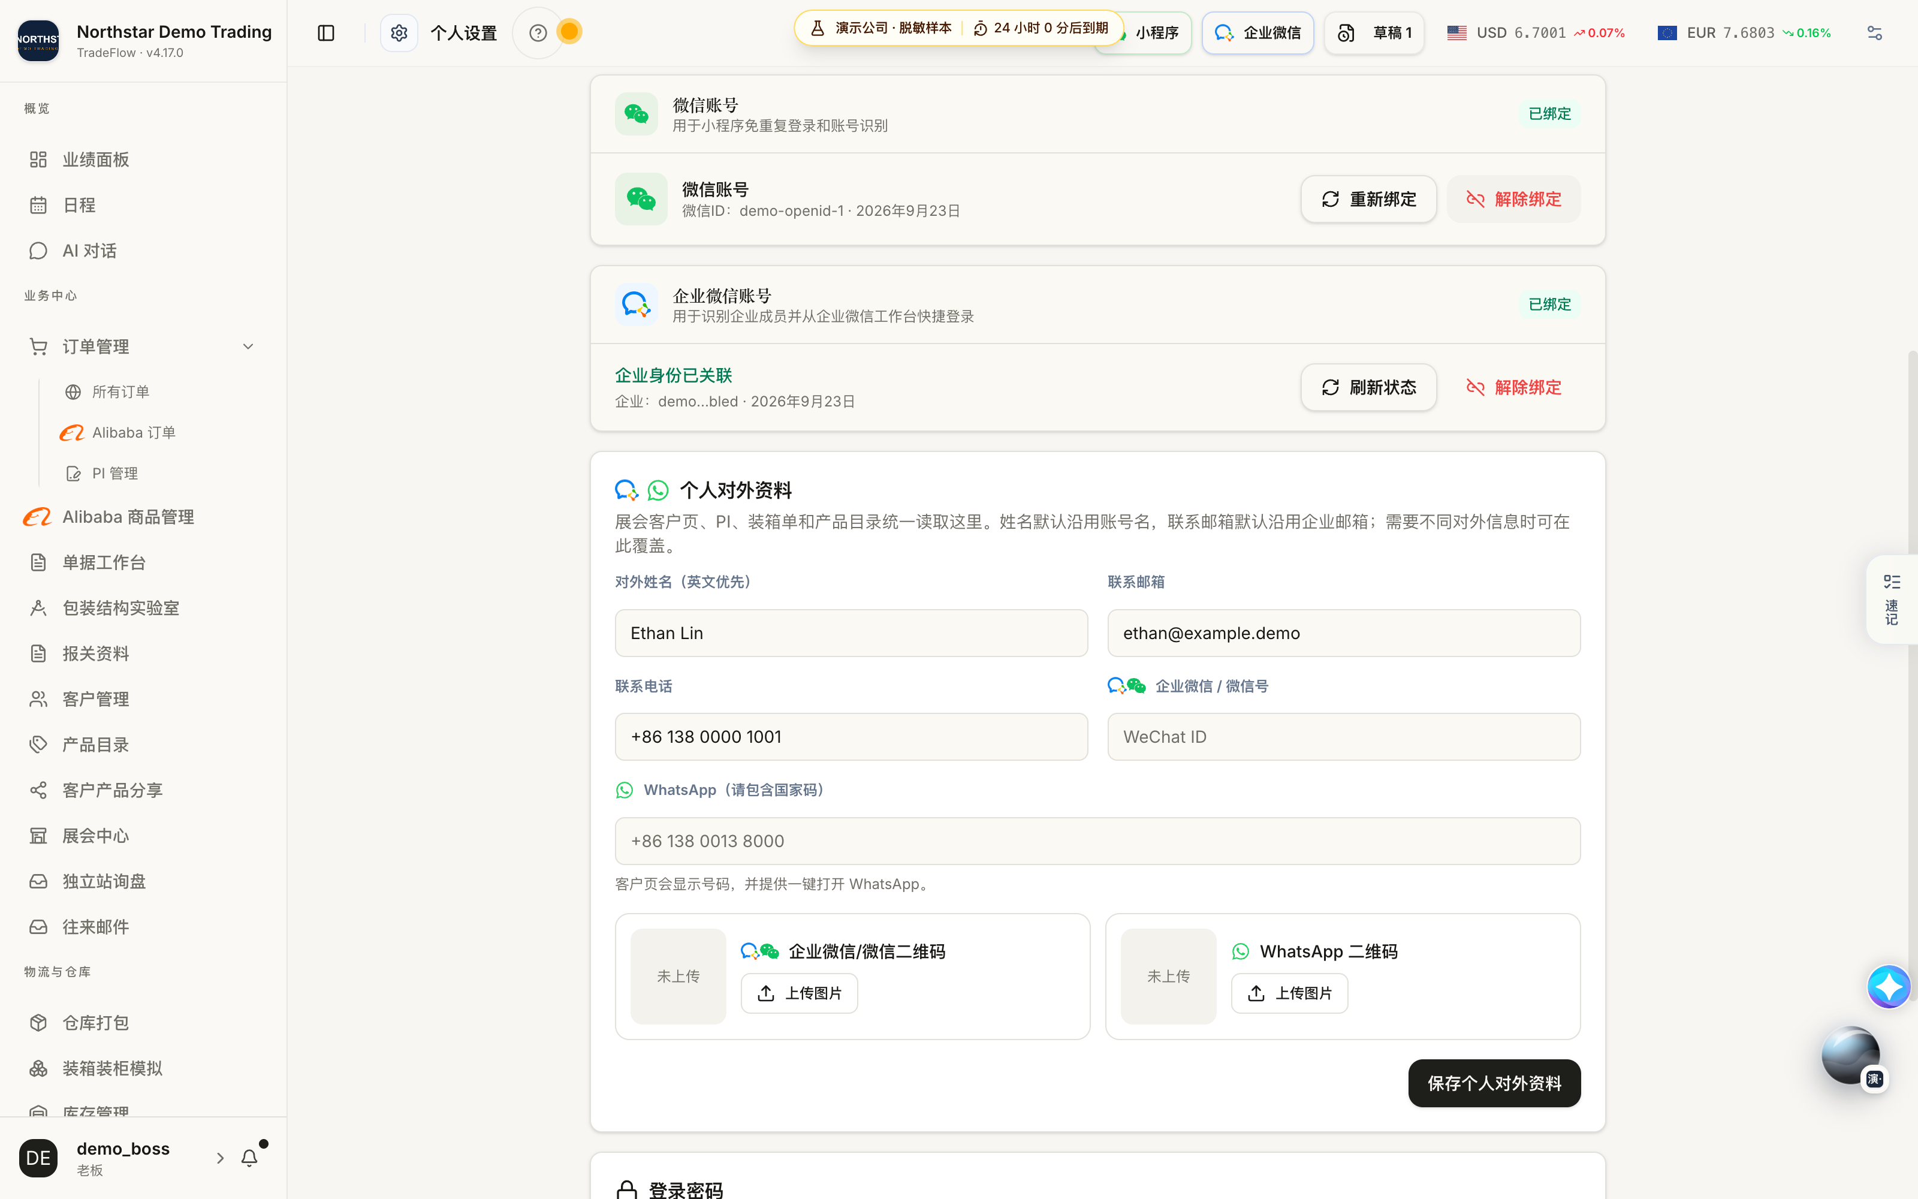Click 解除绑定 for WeChat account
1918x1199 pixels.
point(1514,199)
